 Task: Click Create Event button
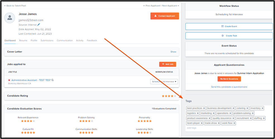click(x=229, y=26)
